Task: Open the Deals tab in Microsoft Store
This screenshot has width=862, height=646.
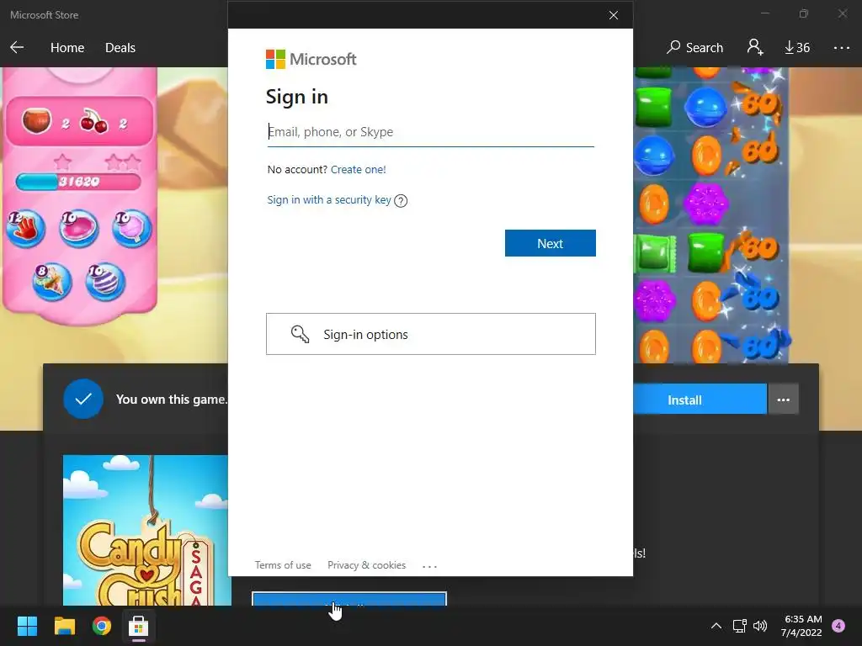Action: click(x=120, y=48)
